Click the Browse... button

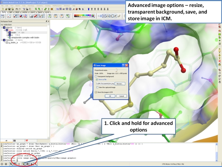click(x=120, y=84)
